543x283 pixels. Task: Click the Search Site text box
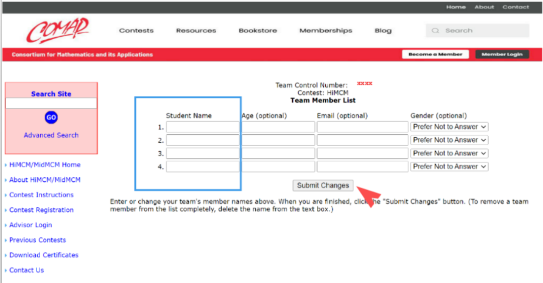pyautogui.click(x=51, y=104)
